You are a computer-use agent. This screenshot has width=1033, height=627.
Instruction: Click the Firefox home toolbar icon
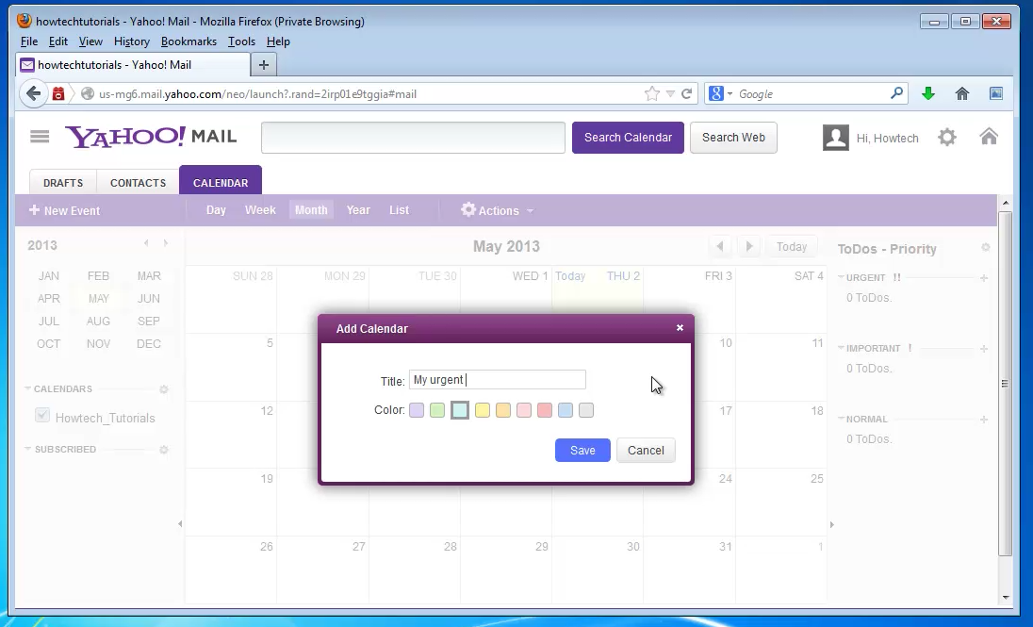pos(962,93)
